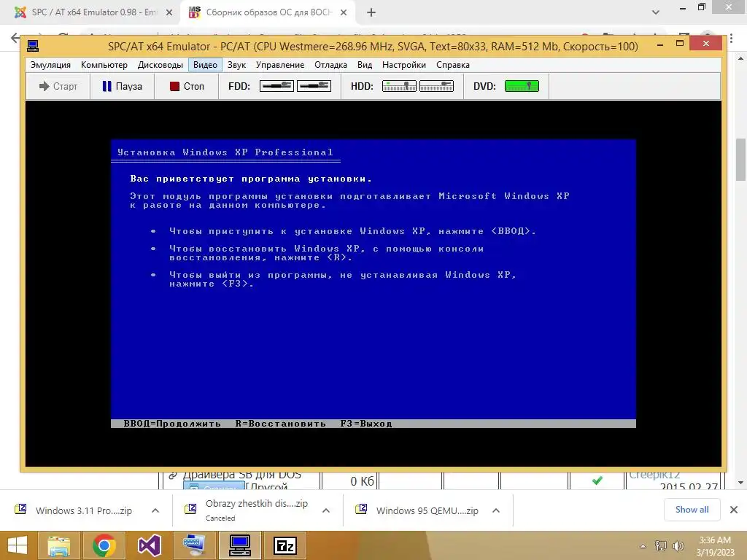Click the network tray icon
This screenshot has width=747, height=560.
pos(661,546)
